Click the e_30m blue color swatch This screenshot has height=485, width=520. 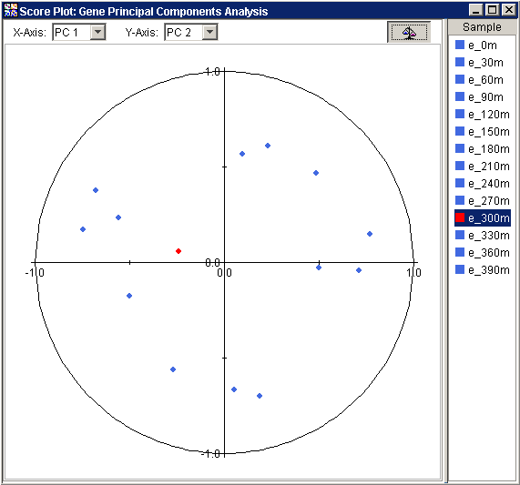tap(460, 62)
